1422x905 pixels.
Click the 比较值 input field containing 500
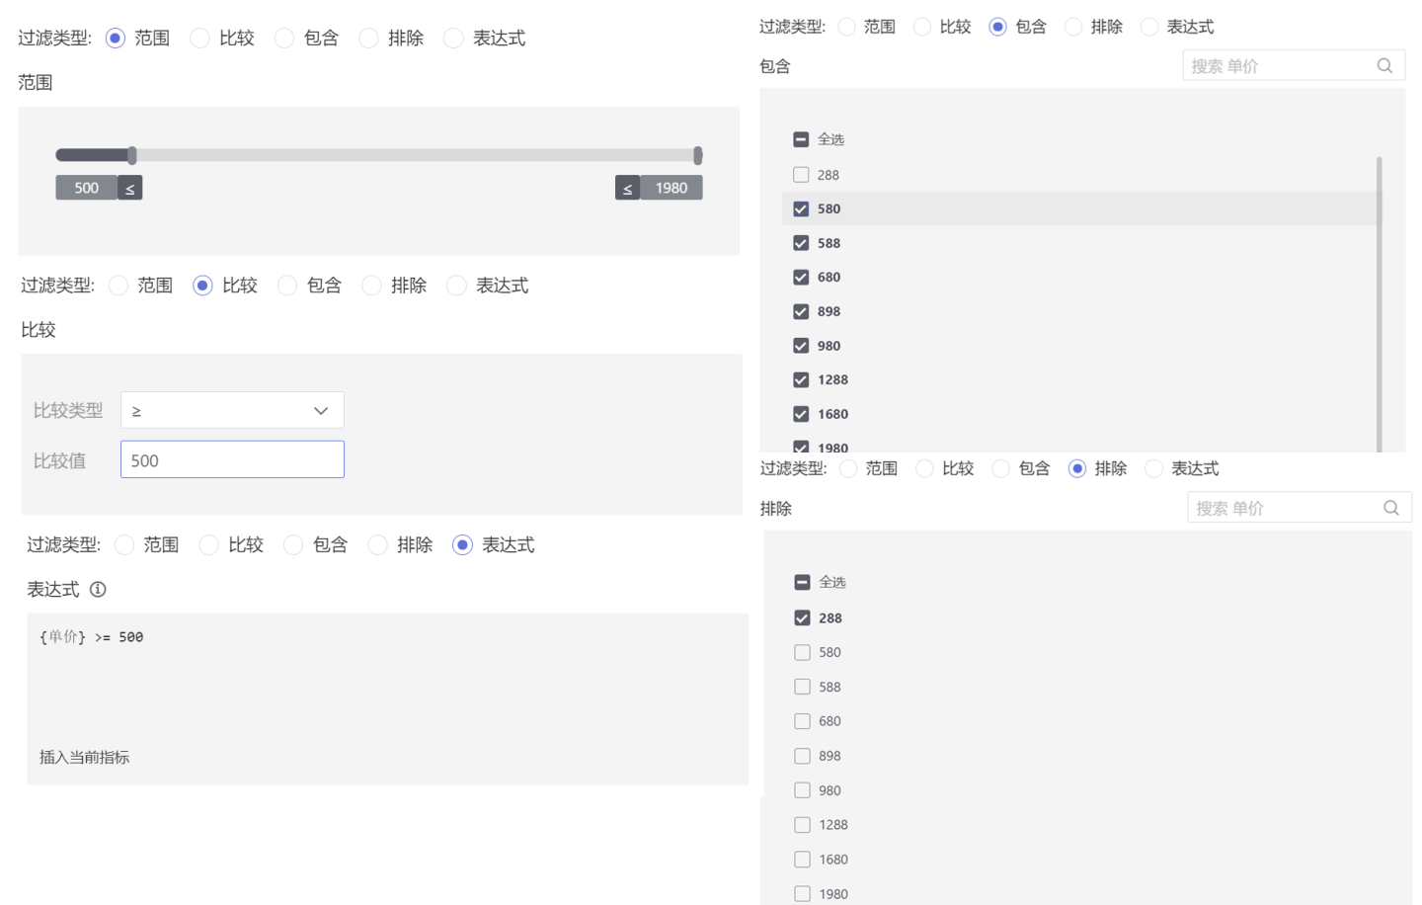[232, 459]
